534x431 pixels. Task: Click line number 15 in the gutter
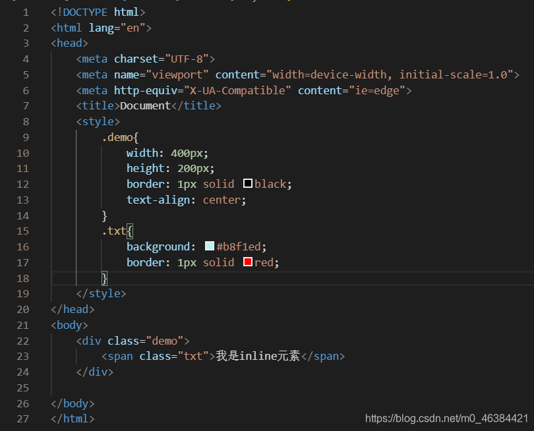pos(22,231)
